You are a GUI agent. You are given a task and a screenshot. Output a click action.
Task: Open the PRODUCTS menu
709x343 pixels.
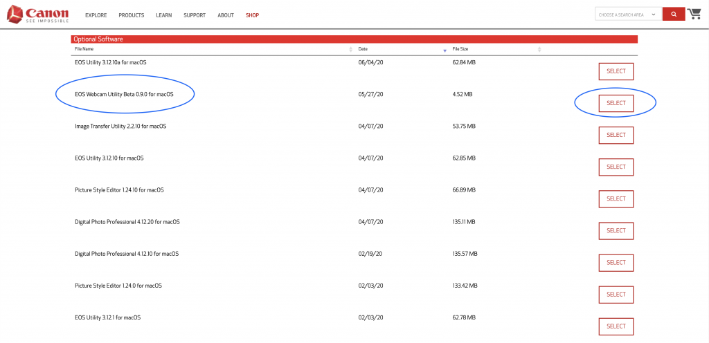pyautogui.click(x=131, y=15)
